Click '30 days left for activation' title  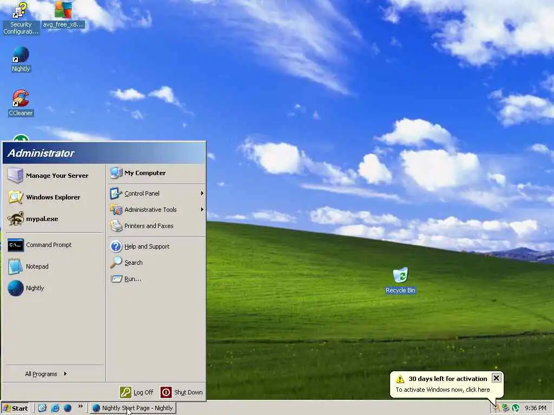[447, 379]
